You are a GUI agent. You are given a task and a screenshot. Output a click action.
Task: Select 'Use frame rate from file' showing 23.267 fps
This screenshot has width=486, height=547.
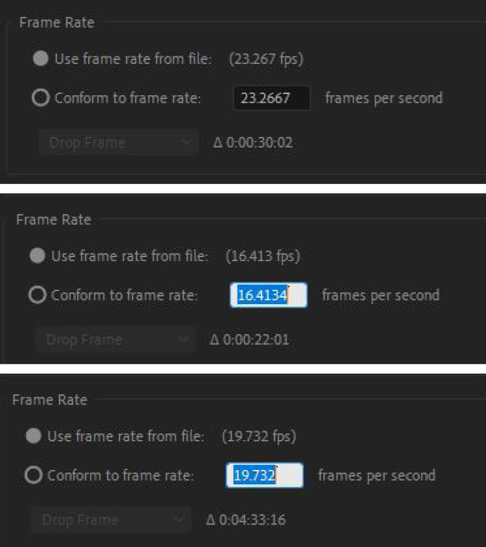click(41, 59)
